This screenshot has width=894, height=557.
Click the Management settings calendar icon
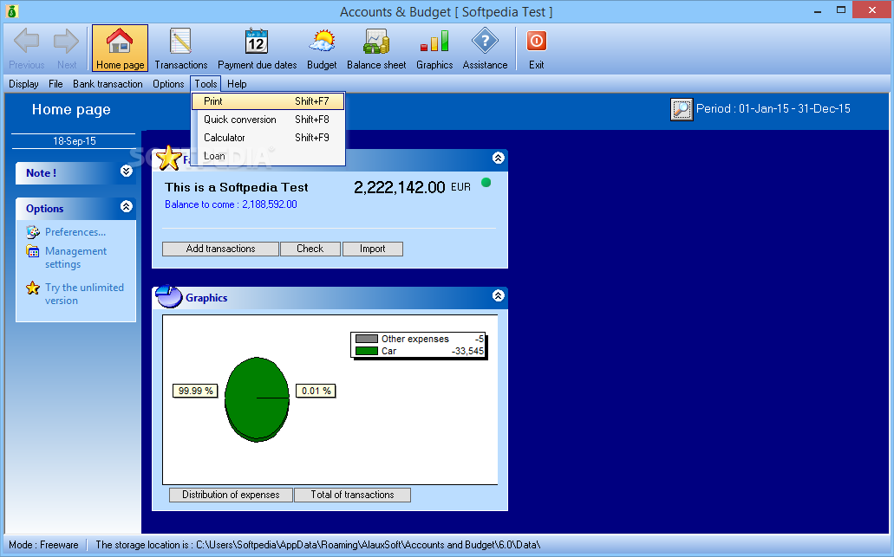[x=33, y=251]
